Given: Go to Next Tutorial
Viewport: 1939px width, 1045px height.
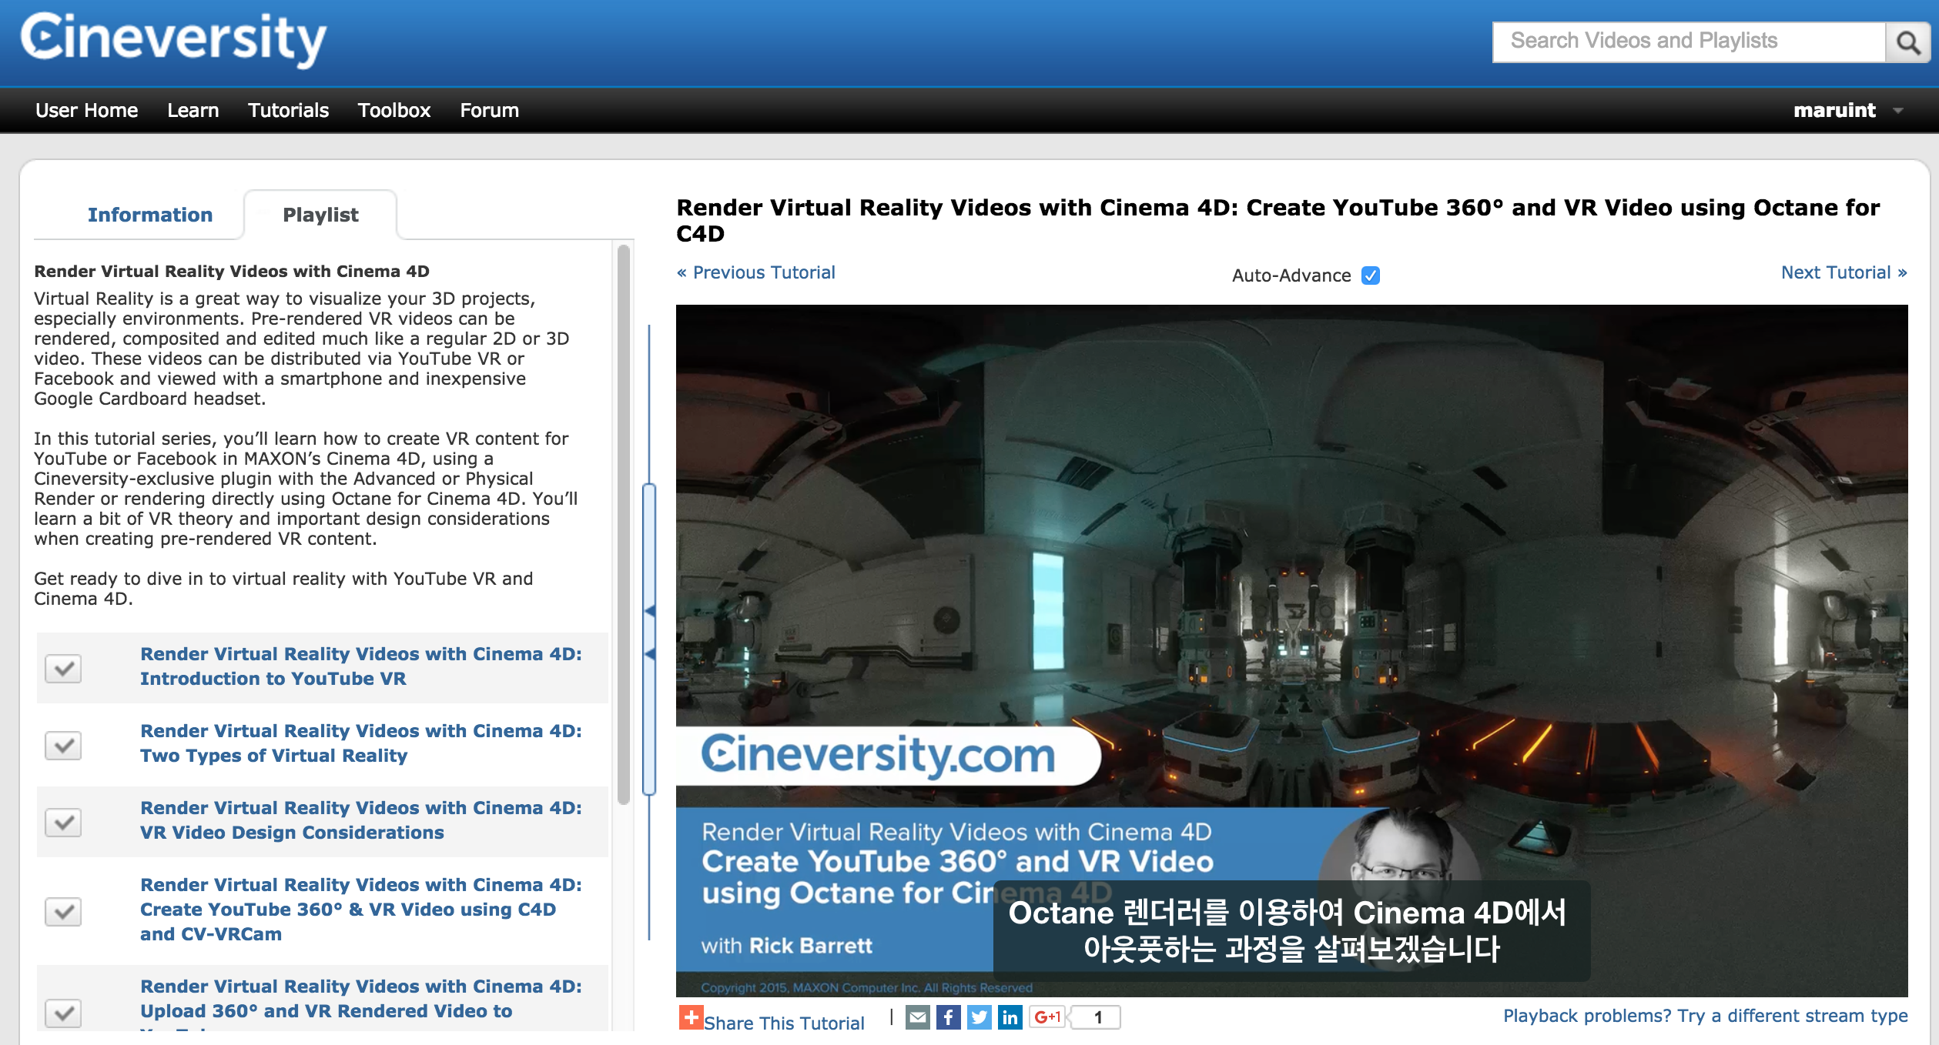Looking at the screenshot, I should (x=1844, y=272).
